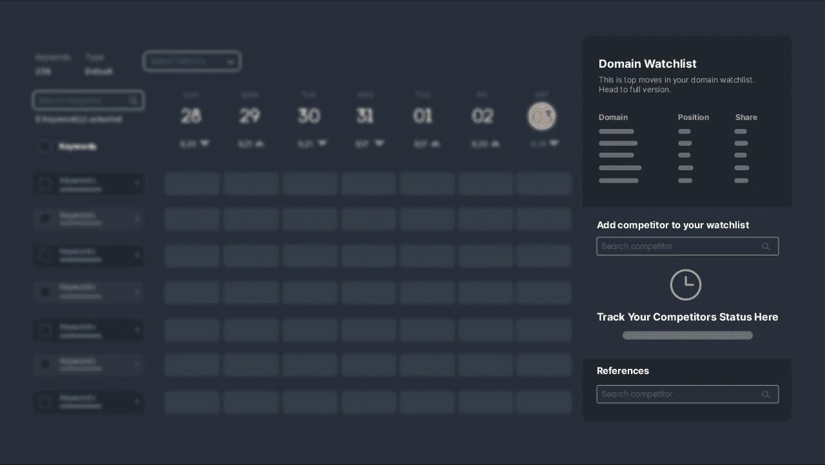The height and width of the screenshot is (465, 825).
Task: Focus the Search competitor field under Add competitor
Action: (x=677, y=246)
